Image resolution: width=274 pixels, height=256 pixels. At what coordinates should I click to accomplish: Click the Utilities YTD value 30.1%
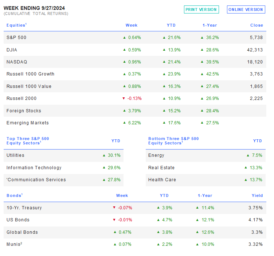point(114,155)
